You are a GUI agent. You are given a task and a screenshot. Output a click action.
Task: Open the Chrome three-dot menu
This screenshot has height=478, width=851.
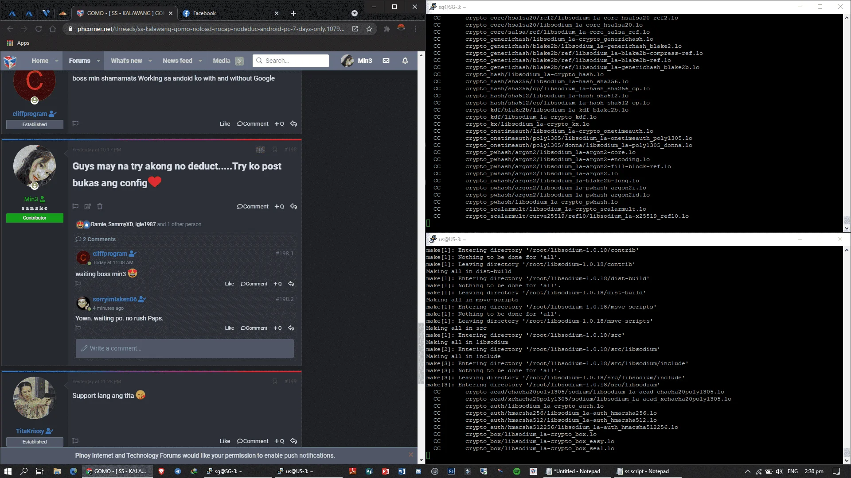coord(415,29)
